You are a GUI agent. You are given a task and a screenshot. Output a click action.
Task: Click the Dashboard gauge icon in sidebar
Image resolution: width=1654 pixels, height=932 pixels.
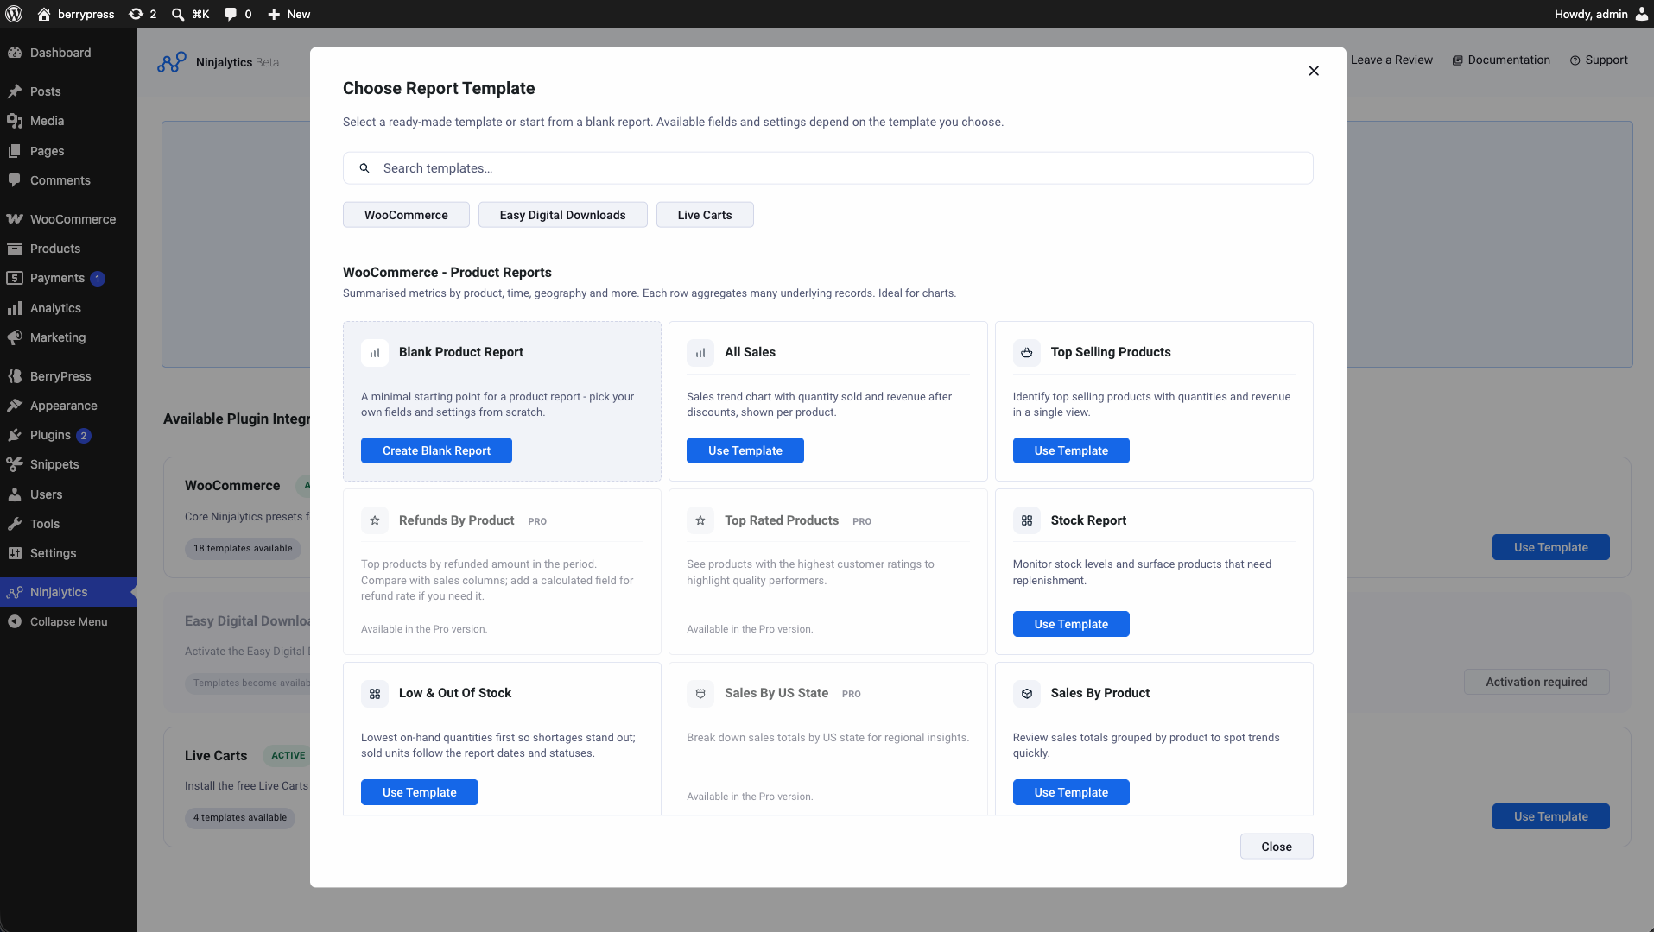click(x=15, y=53)
